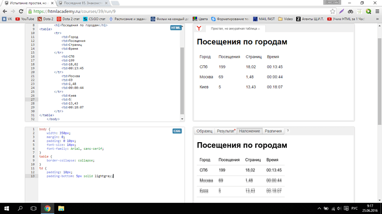This screenshot has height=214, width=382.
Task: Open Dota 2 стат bookmark
Action: coord(68,19)
